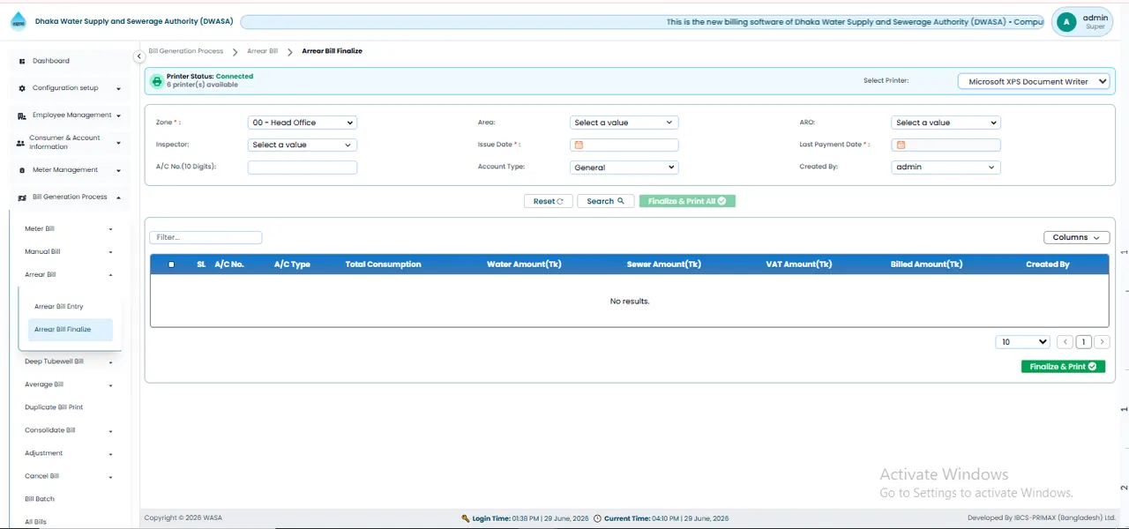Click the Arrear Bill breadcrumb link

click(x=263, y=51)
